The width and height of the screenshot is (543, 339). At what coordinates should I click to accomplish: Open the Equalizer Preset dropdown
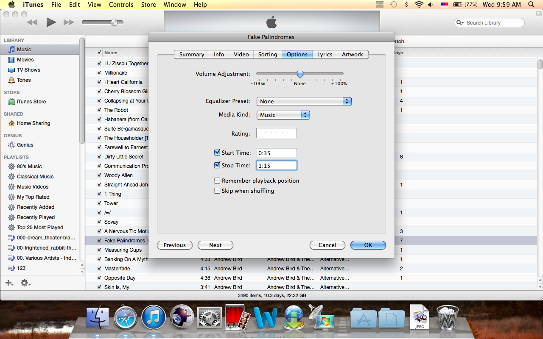pyautogui.click(x=304, y=101)
